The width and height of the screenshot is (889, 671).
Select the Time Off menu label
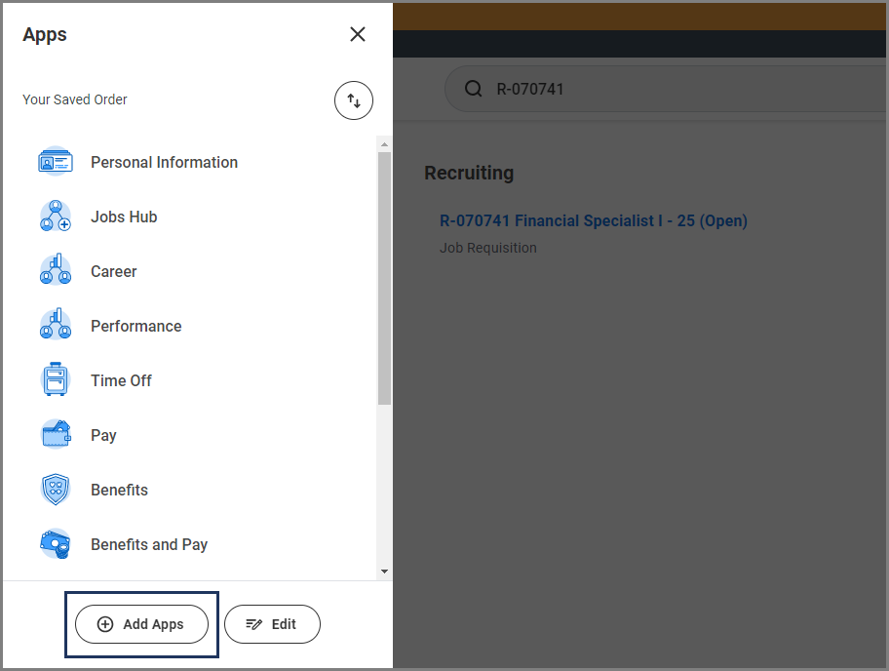(x=121, y=380)
